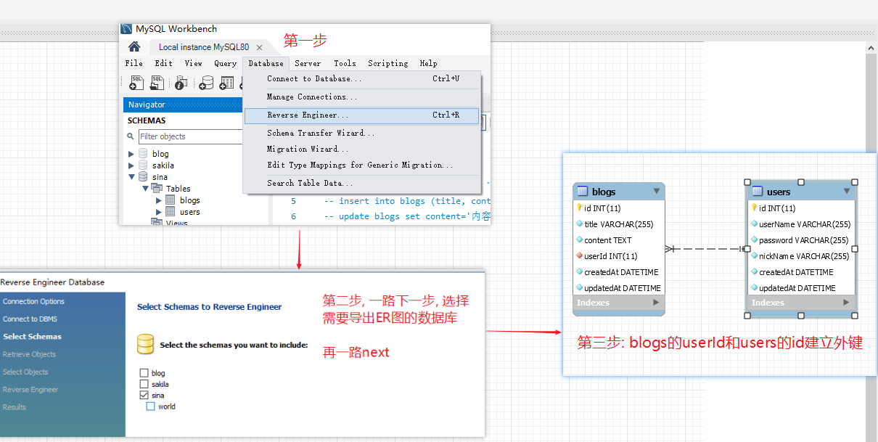Click the Tables folder icon under sina
Viewport: 878px width, 442px height.
(x=157, y=189)
